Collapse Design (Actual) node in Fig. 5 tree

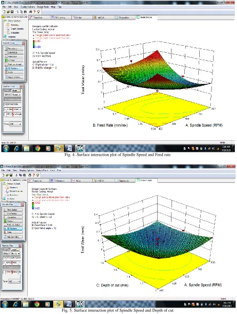pos(4,183)
